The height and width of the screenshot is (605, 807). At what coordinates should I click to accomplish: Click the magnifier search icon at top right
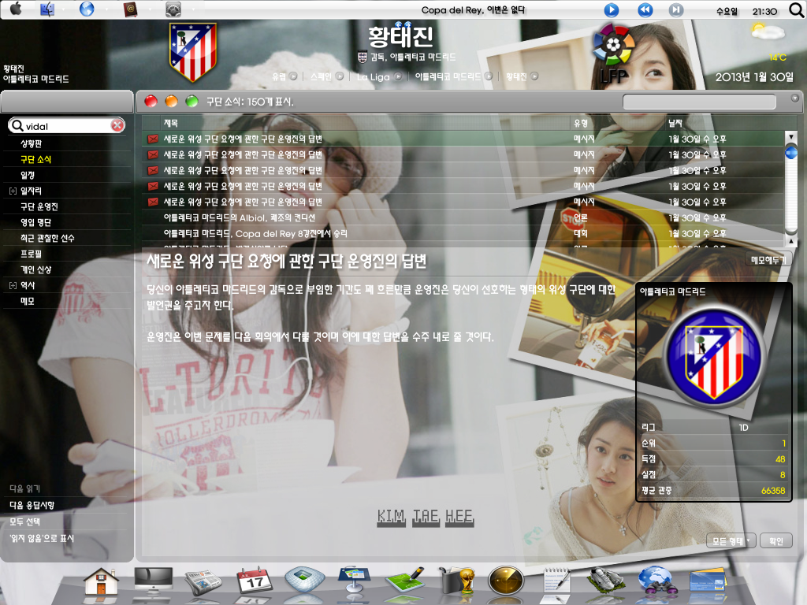796,9
